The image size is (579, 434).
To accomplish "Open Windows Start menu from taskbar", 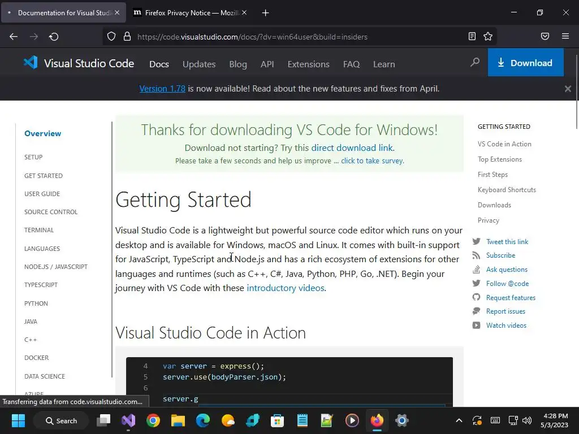I will pos(19,420).
